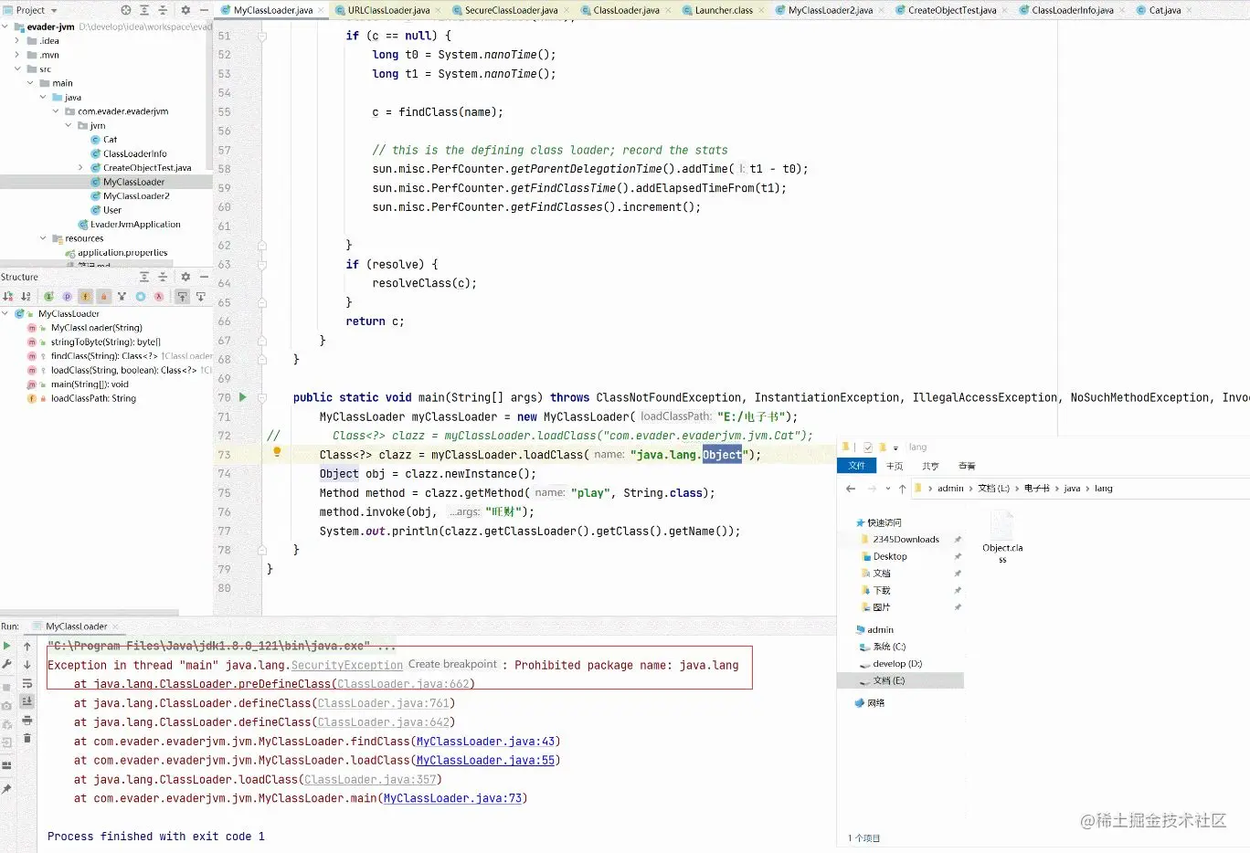
Task: Toggle show inherited members in Structure
Action: point(48,296)
